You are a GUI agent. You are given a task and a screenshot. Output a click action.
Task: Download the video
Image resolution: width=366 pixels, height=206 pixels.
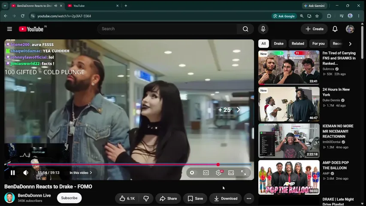click(x=225, y=199)
